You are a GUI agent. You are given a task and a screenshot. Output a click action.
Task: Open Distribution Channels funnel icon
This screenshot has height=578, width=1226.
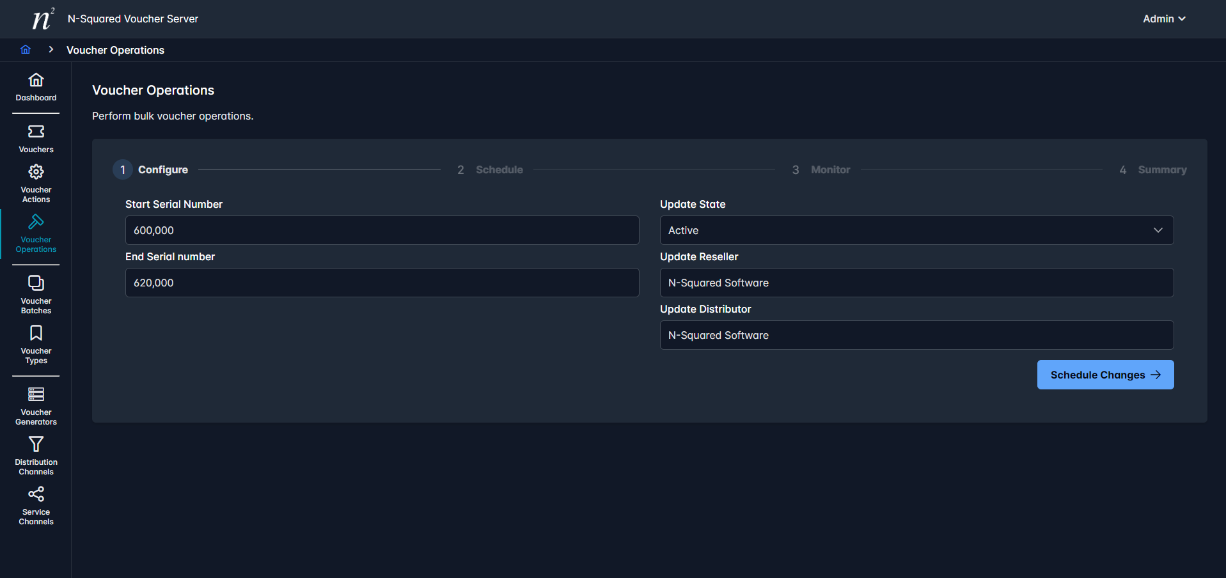(36, 444)
